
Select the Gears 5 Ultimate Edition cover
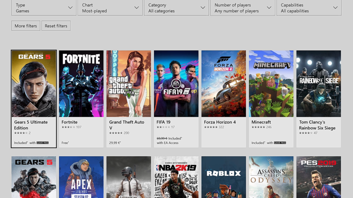pyautogui.click(x=34, y=84)
